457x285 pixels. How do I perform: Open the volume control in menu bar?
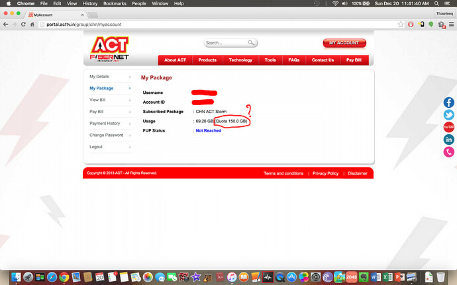click(344, 3)
